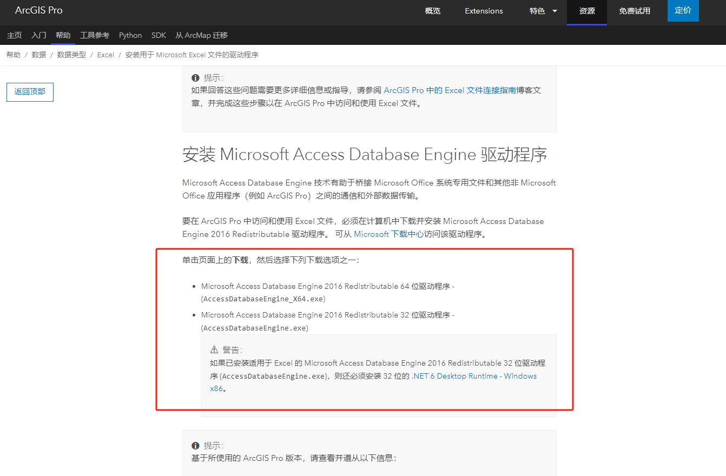Open the Microsoft 下载中心 link

coord(390,234)
